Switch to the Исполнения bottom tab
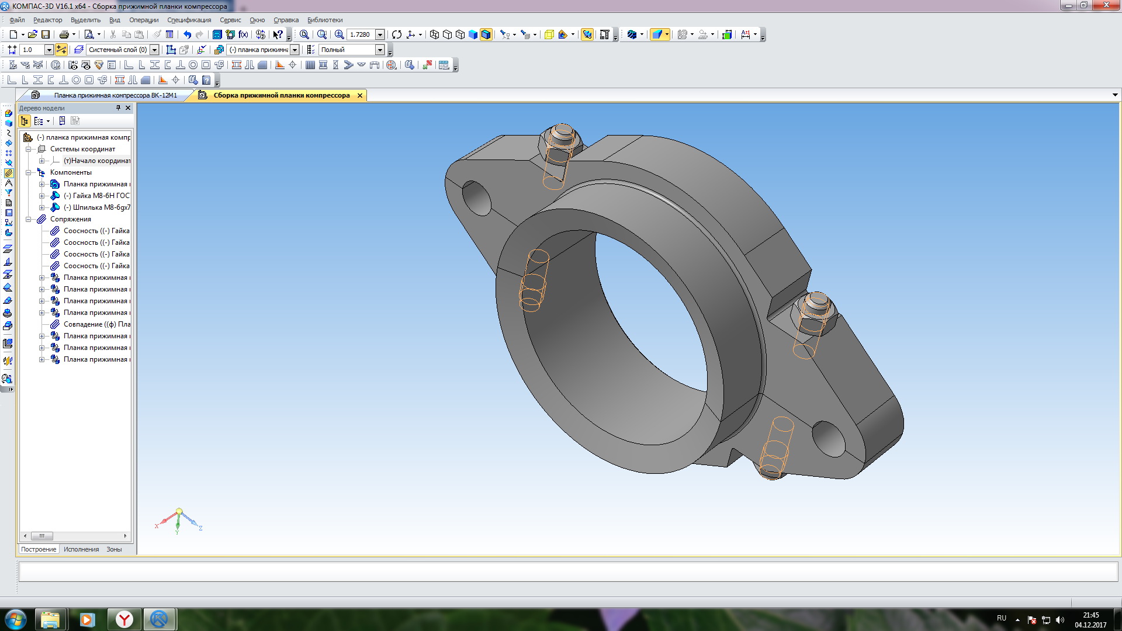This screenshot has width=1122, height=631. point(81,549)
